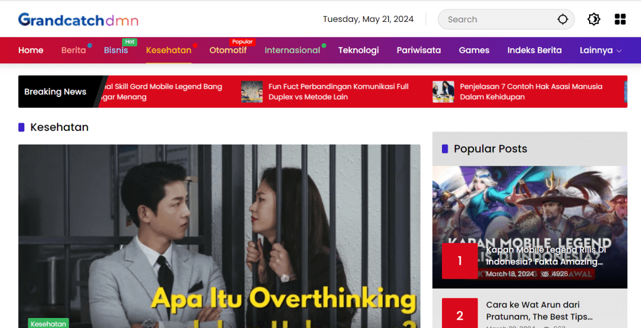
Task: Click the Hot badge above Bisnis
Action: [x=130, y=42]
